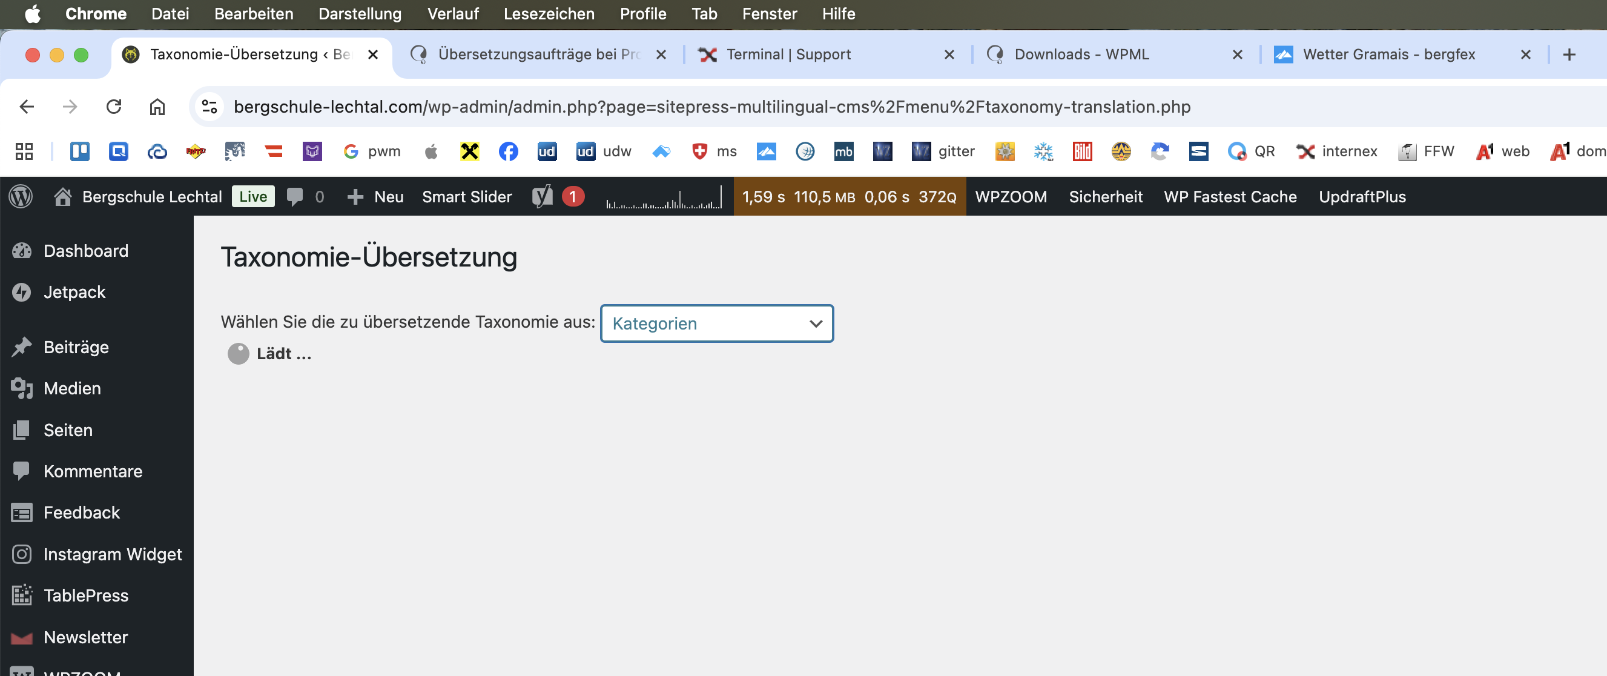Switch to the Downloads - WPML tab
This screenshot has width=1607, height=676.
pos(1081,55)
